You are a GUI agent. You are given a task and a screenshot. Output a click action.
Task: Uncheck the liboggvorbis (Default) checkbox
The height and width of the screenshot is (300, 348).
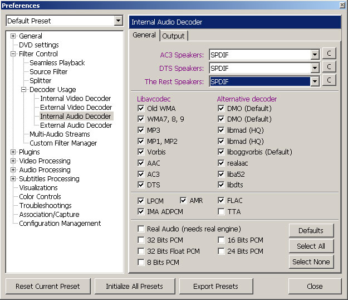click(x=221, y=152)
